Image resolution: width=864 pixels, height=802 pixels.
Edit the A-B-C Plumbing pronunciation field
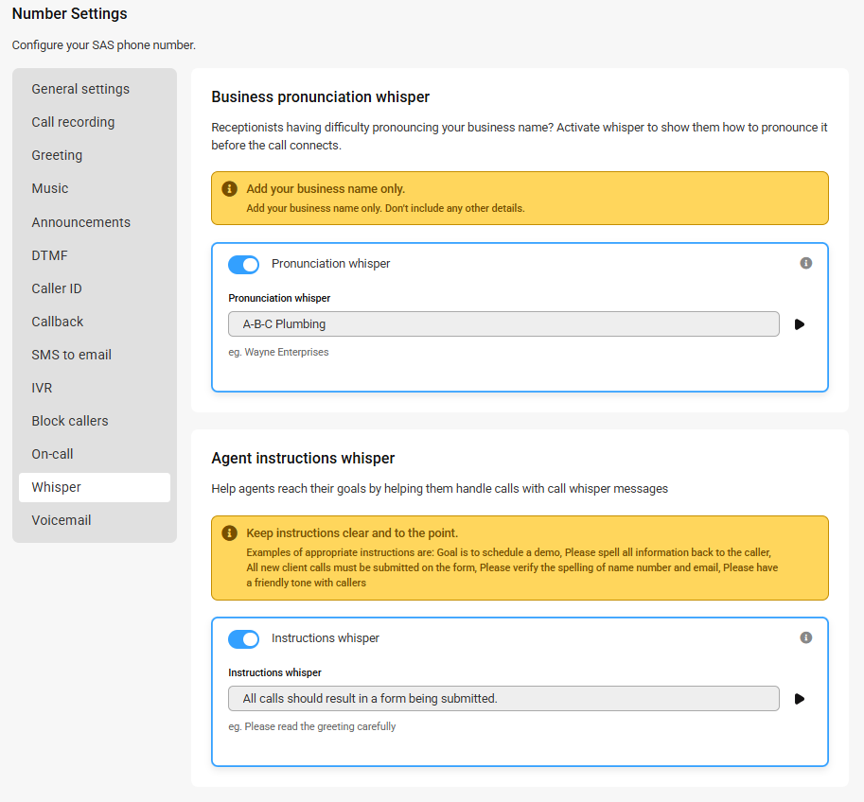point(503,323)
